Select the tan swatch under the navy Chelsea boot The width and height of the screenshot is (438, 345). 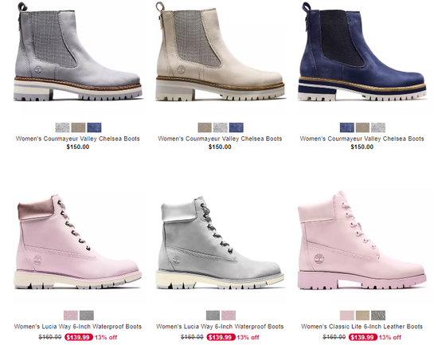click(362, 127)
